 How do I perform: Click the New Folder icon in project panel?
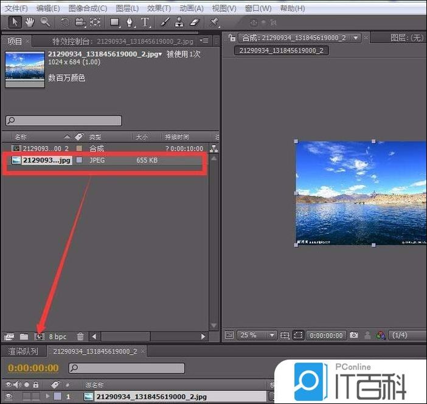(24, 336)
